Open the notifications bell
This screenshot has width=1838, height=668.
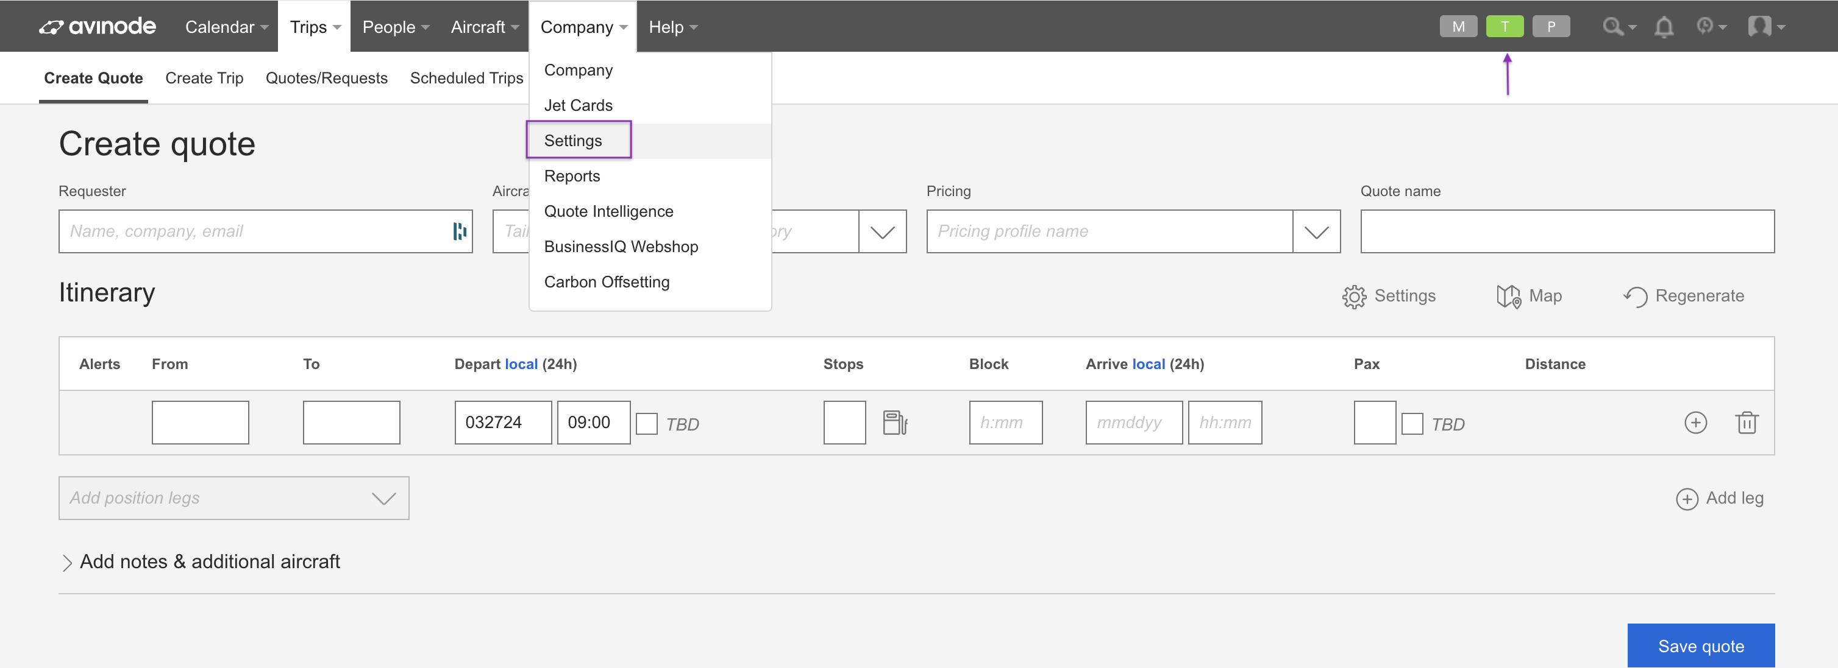point(1664,27)
